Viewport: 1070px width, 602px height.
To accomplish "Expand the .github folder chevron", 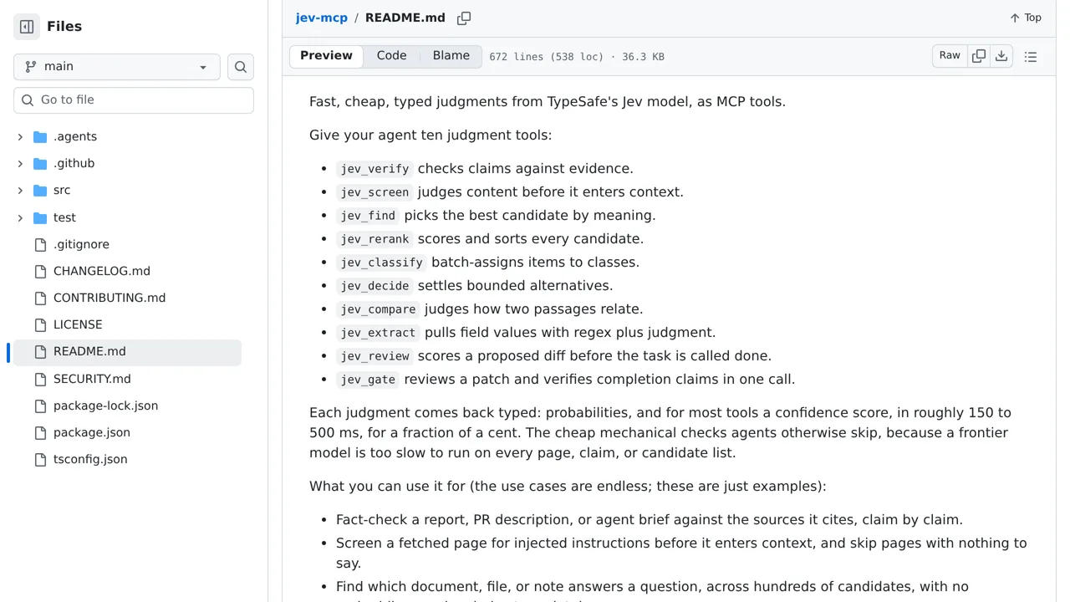I will tap(20, 164).
